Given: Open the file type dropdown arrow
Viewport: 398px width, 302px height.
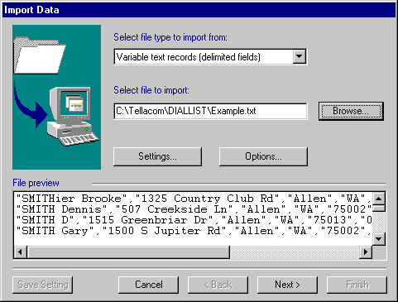Looking at the screenshot, I should (299, 56).
